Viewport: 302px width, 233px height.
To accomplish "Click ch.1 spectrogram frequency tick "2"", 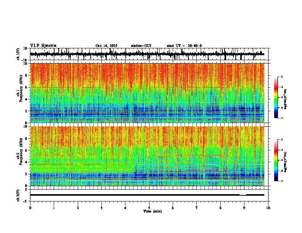I will pyautogui.click(x=26, y=111).
